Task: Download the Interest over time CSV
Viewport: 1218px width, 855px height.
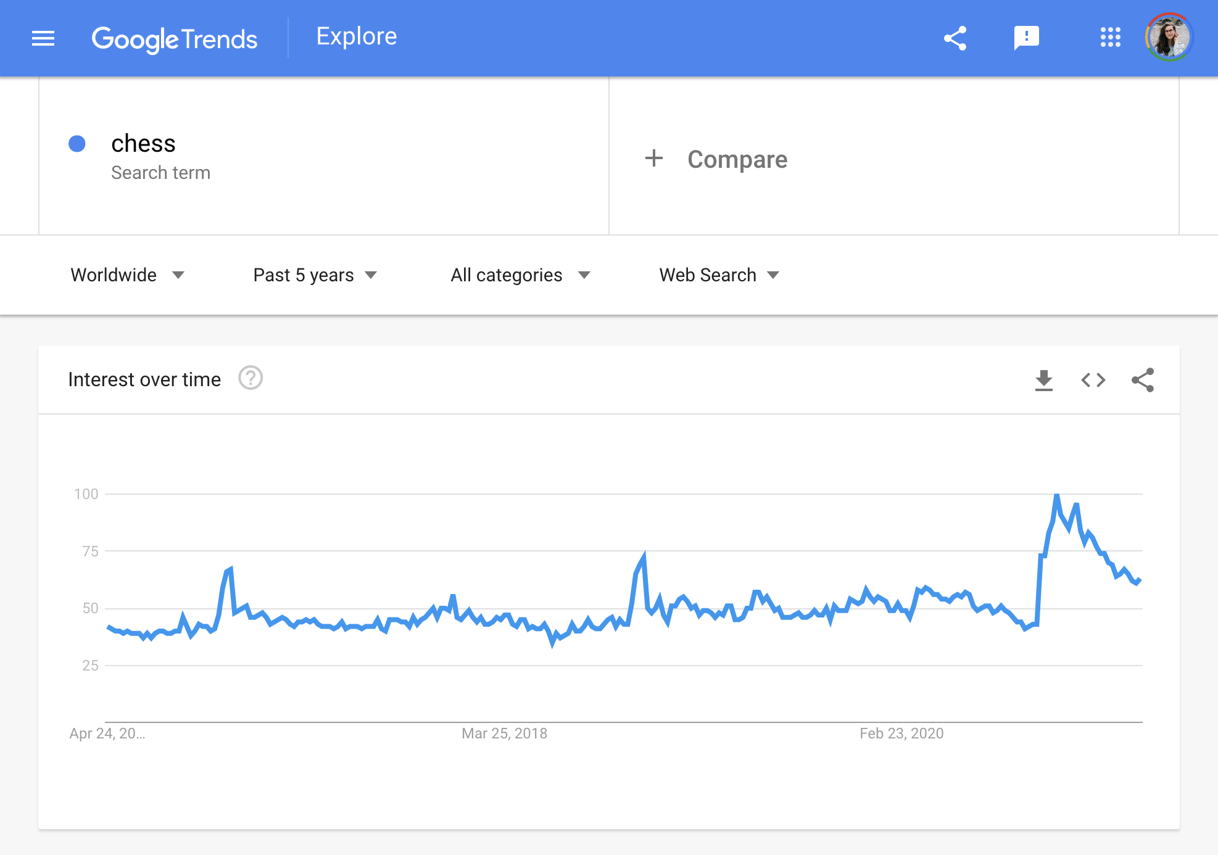Action: [x=1043, y=380]
